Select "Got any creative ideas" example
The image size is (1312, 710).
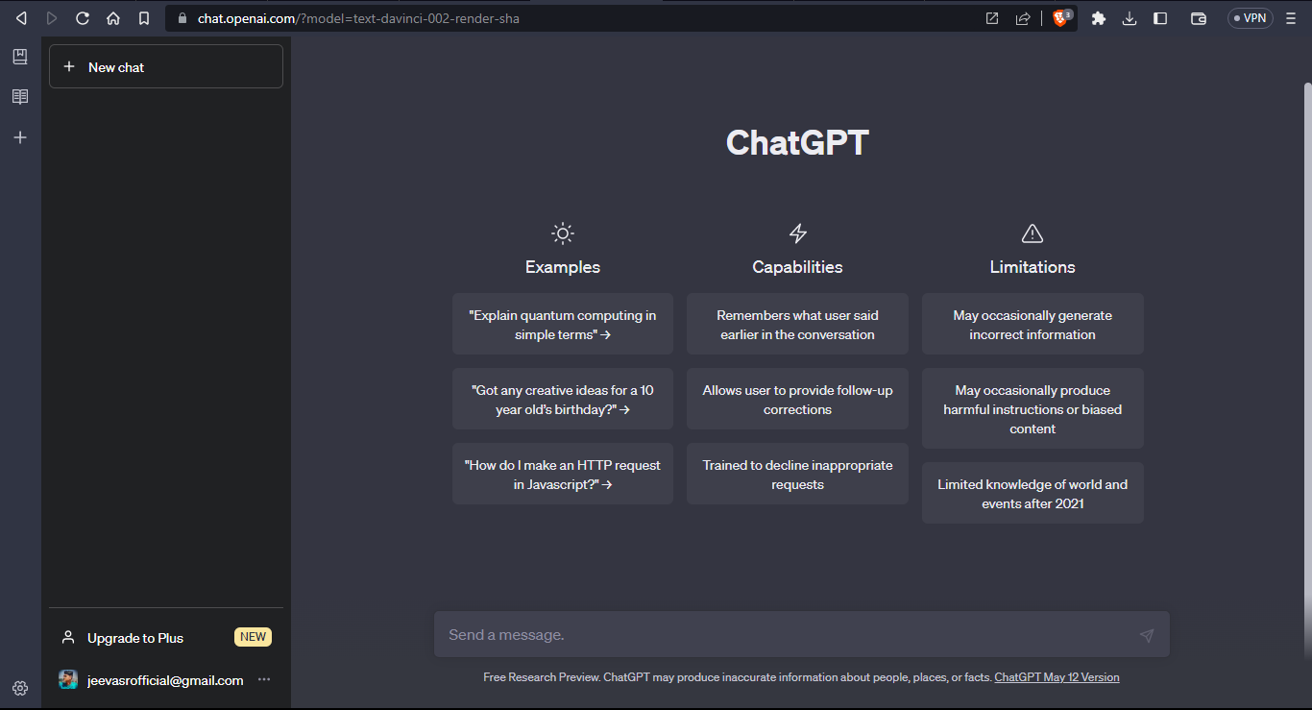563,400
